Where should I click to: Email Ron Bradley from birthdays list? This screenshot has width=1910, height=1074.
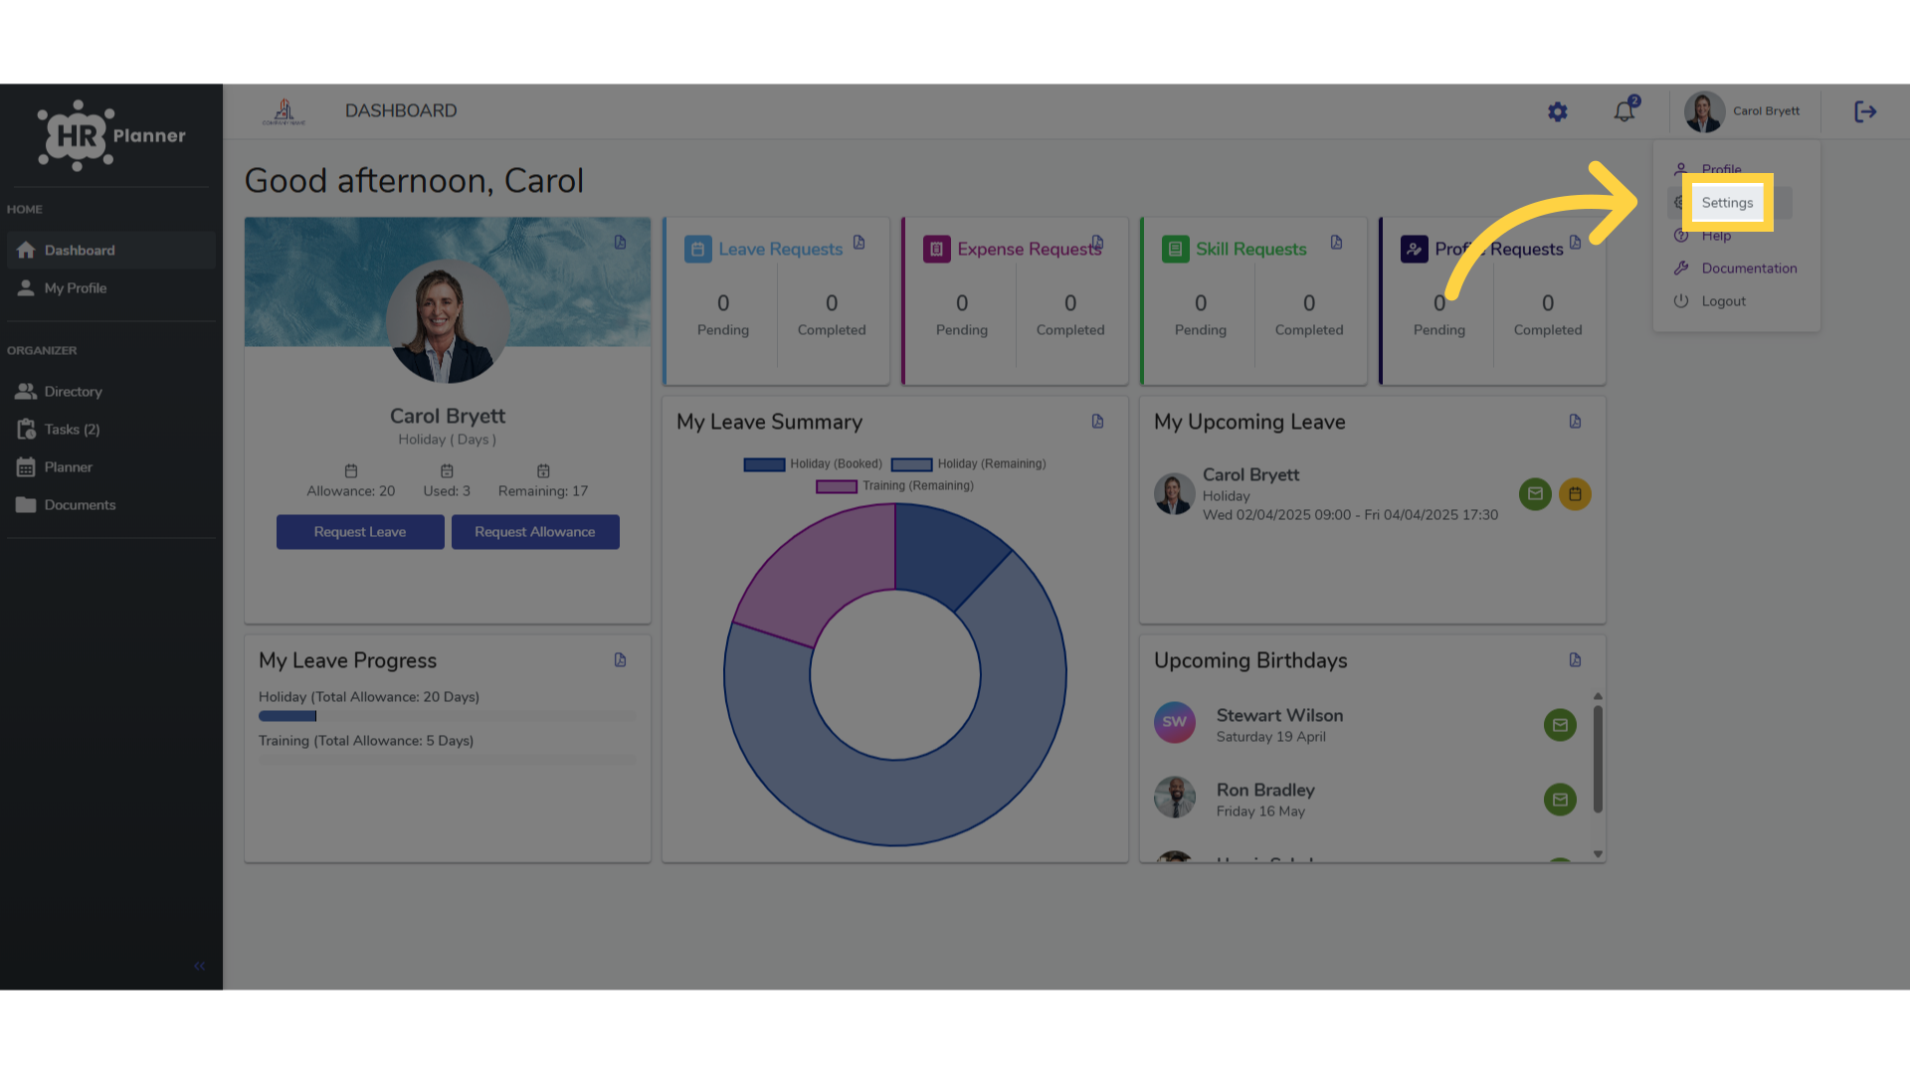coord(1560,800)
